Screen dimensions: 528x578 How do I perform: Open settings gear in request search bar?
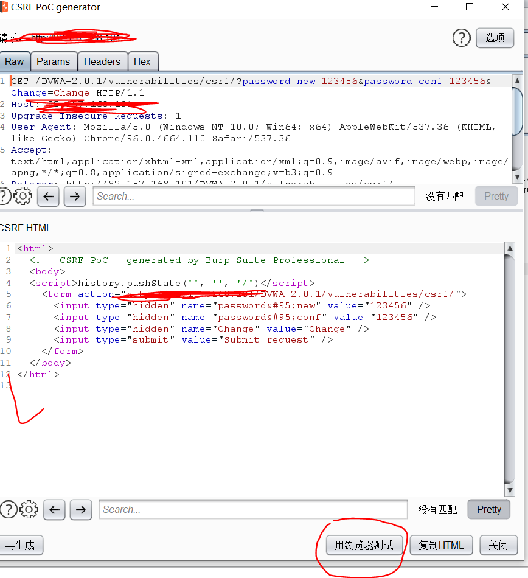[23, 196]
